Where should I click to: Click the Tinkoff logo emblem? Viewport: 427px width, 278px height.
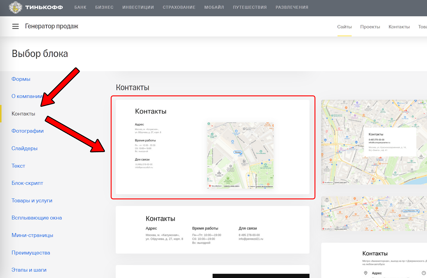pos(15,7)
